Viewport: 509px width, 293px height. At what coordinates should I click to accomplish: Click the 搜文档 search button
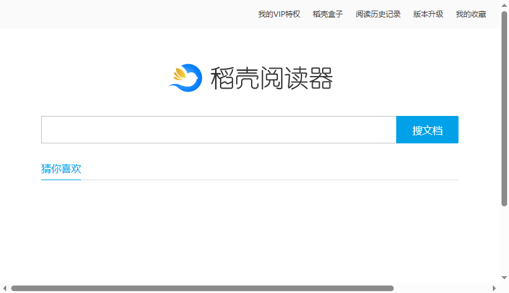pyautogui.click(x=427, y=130)
